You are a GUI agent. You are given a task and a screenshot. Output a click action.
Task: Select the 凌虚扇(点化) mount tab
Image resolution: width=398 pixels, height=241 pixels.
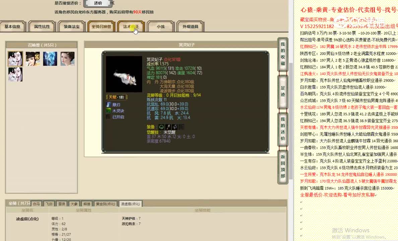(x=130, y=204)
